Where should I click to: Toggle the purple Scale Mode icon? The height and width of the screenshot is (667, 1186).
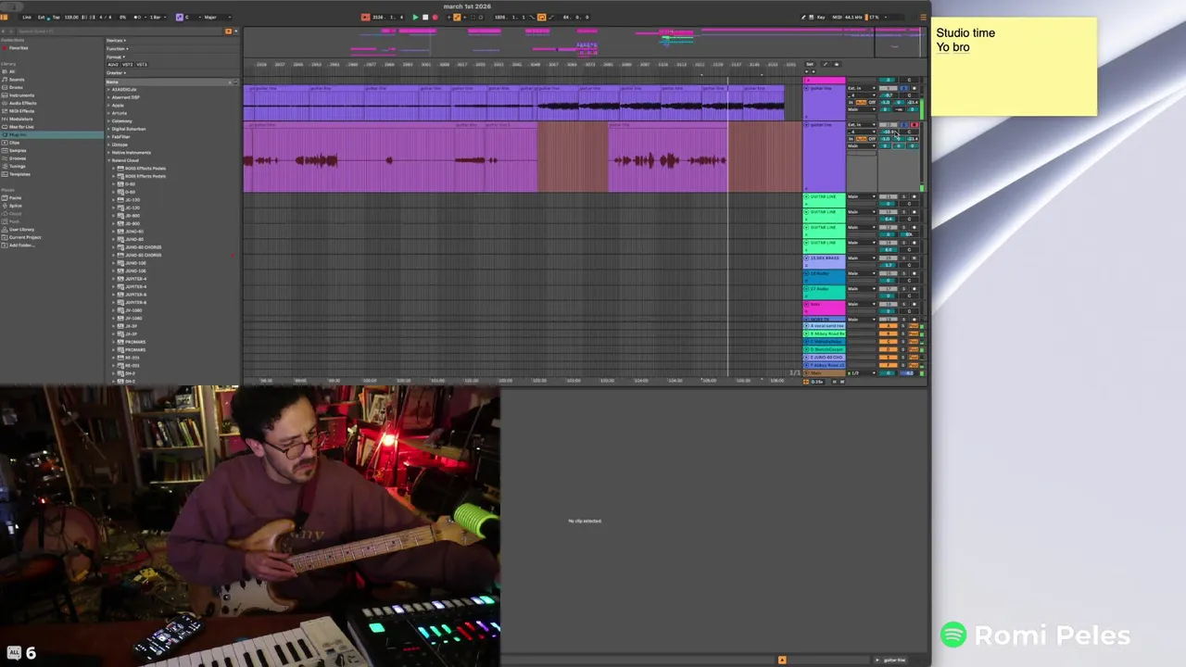click(180, 18)
